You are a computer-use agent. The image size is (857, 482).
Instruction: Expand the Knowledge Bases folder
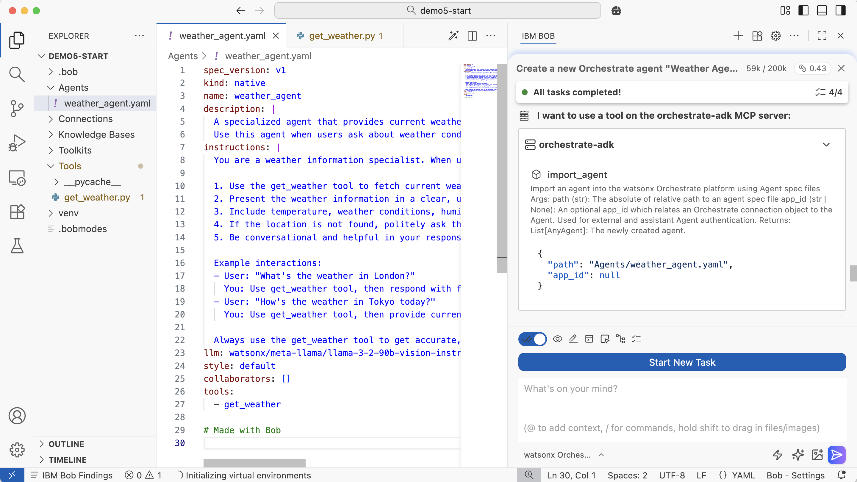(x=96, y=134)
